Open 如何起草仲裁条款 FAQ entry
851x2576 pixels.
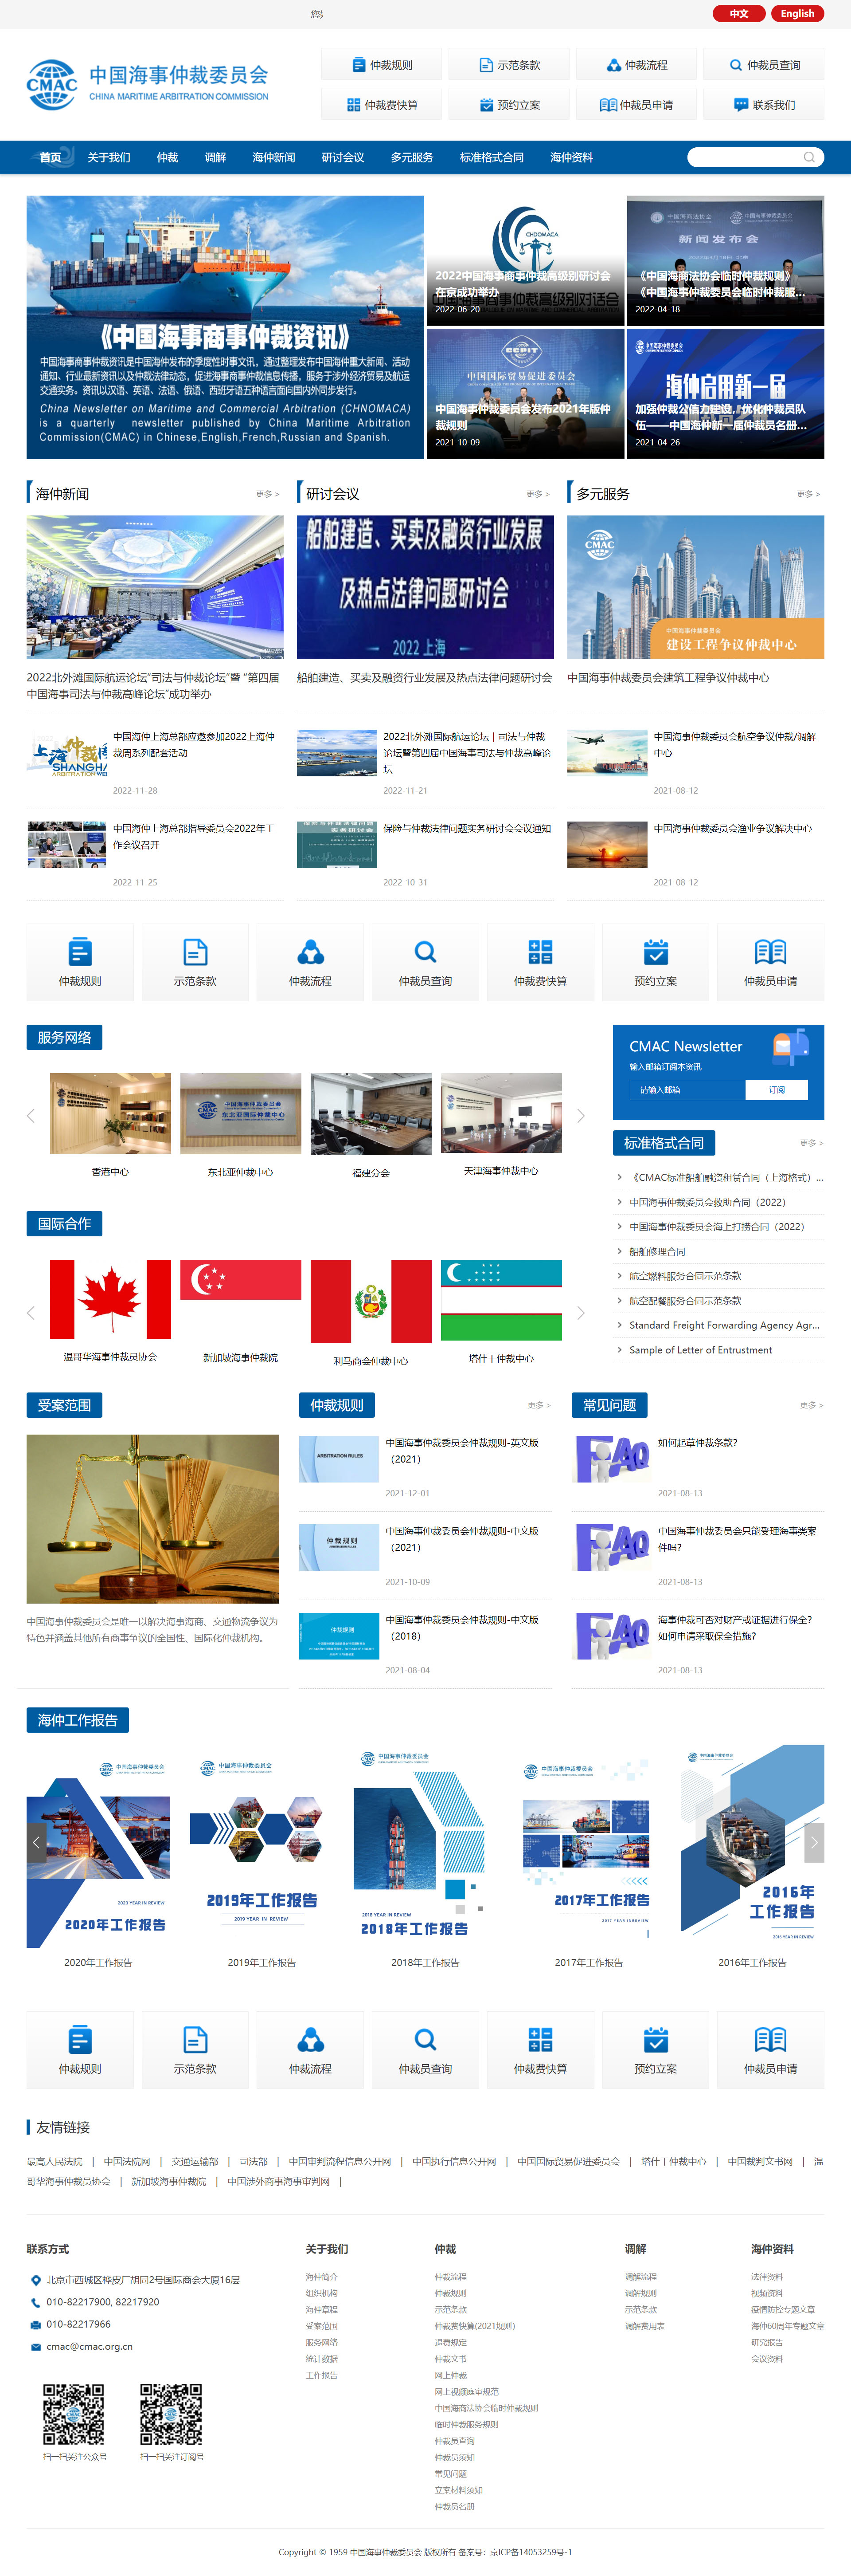pos(697,1442)
